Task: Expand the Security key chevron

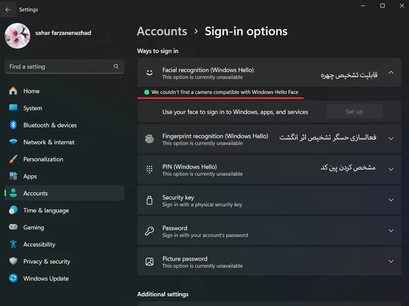Action: pos(391,200)
